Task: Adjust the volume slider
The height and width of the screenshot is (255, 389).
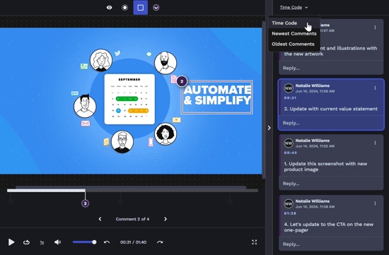Action: pos(84,242)
